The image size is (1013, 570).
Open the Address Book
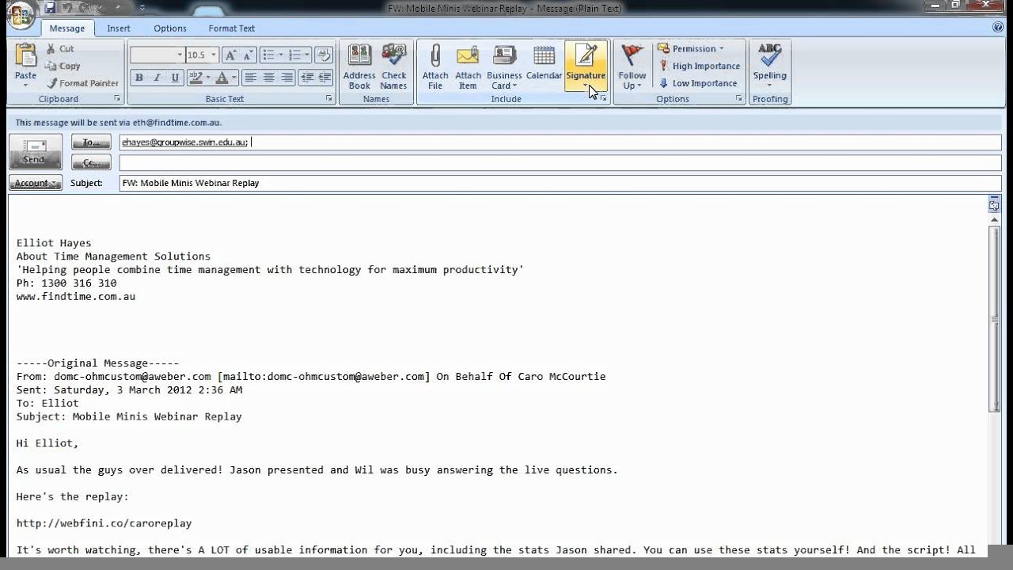tap(359, 67)
